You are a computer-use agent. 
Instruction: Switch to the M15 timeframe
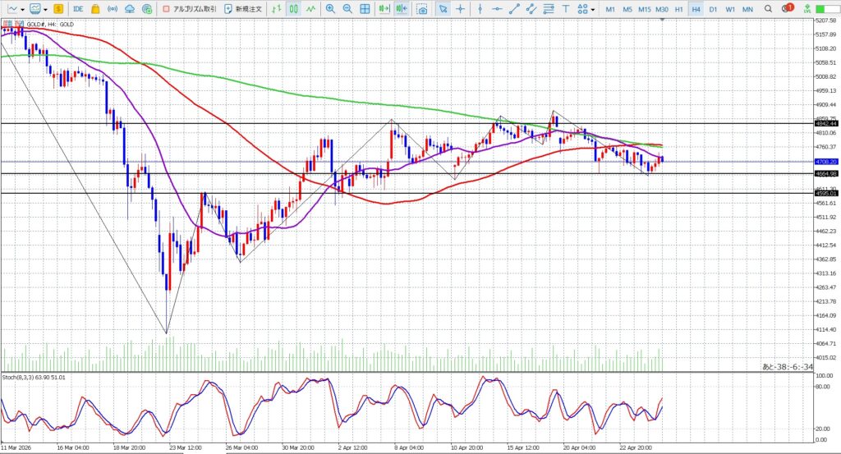tap(644, 9)
